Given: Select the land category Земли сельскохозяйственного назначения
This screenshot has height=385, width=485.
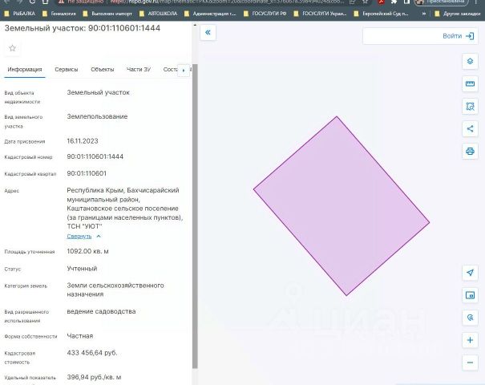Looking at the screenshot, I should point(115,290).
